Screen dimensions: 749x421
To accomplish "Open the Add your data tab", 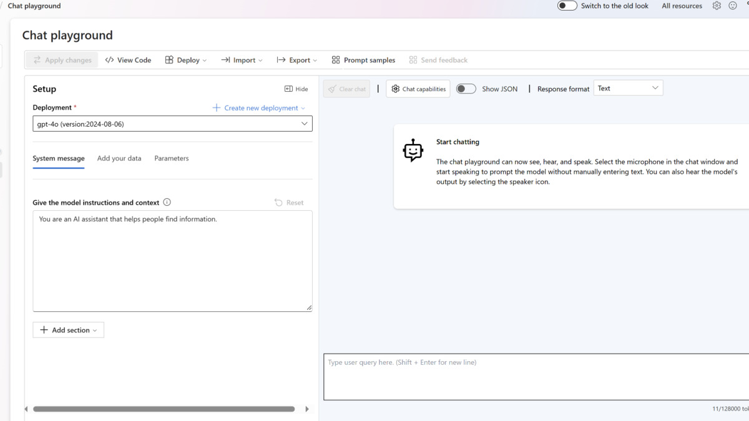I will click(119, 158).
